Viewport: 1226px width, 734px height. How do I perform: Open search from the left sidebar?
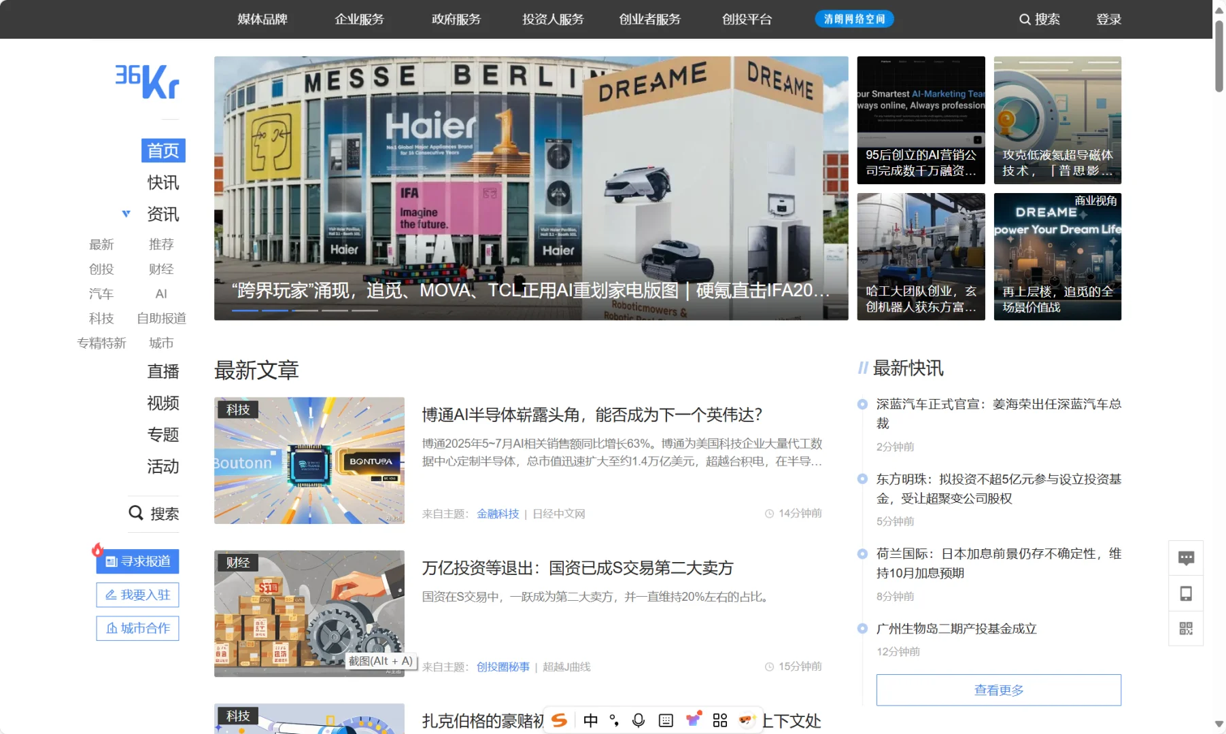[x=154, y=513]
